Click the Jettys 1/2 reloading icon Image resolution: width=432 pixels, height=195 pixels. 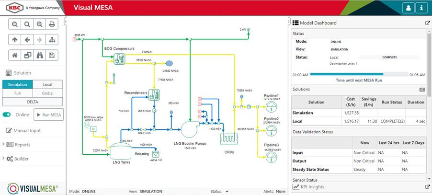(x=156, y=154)
